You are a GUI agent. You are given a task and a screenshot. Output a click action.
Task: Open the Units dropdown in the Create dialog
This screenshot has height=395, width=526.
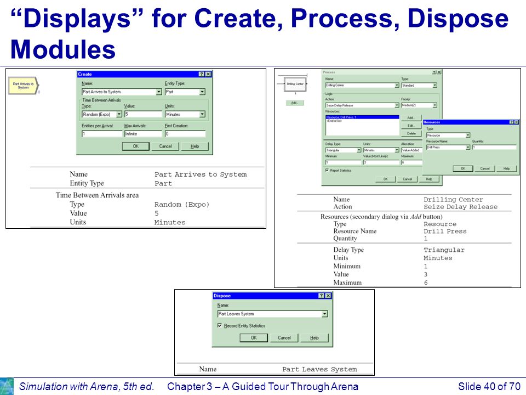(x=202, y=114)
